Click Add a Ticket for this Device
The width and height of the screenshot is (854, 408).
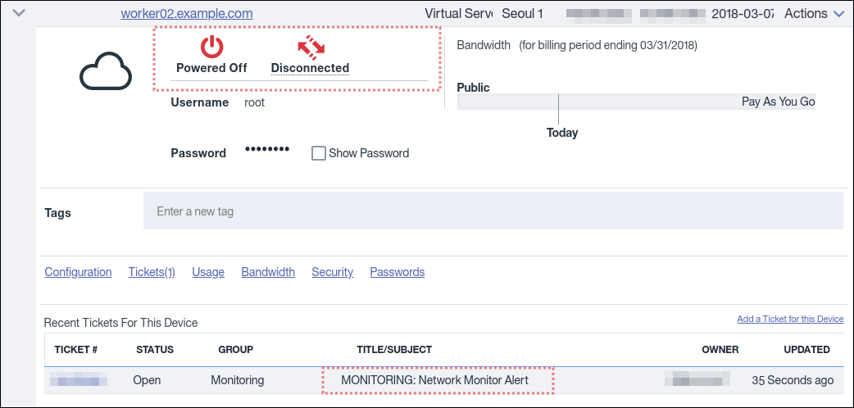[790, 319]
